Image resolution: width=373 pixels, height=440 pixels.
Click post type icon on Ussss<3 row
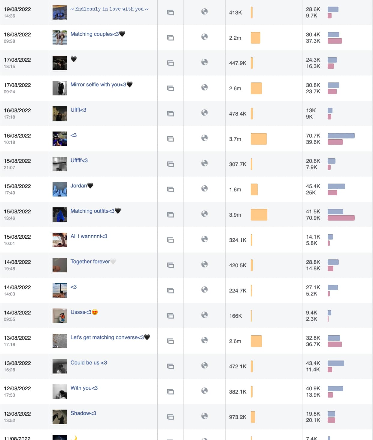click(170, 316)
